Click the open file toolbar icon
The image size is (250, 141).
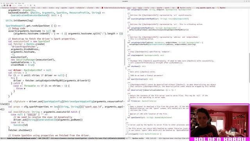click(5, 5)
